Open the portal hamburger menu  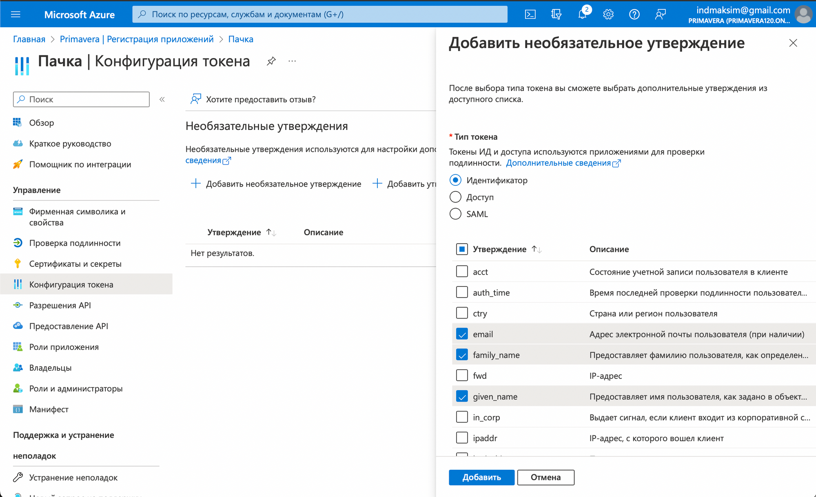point(16,15)
